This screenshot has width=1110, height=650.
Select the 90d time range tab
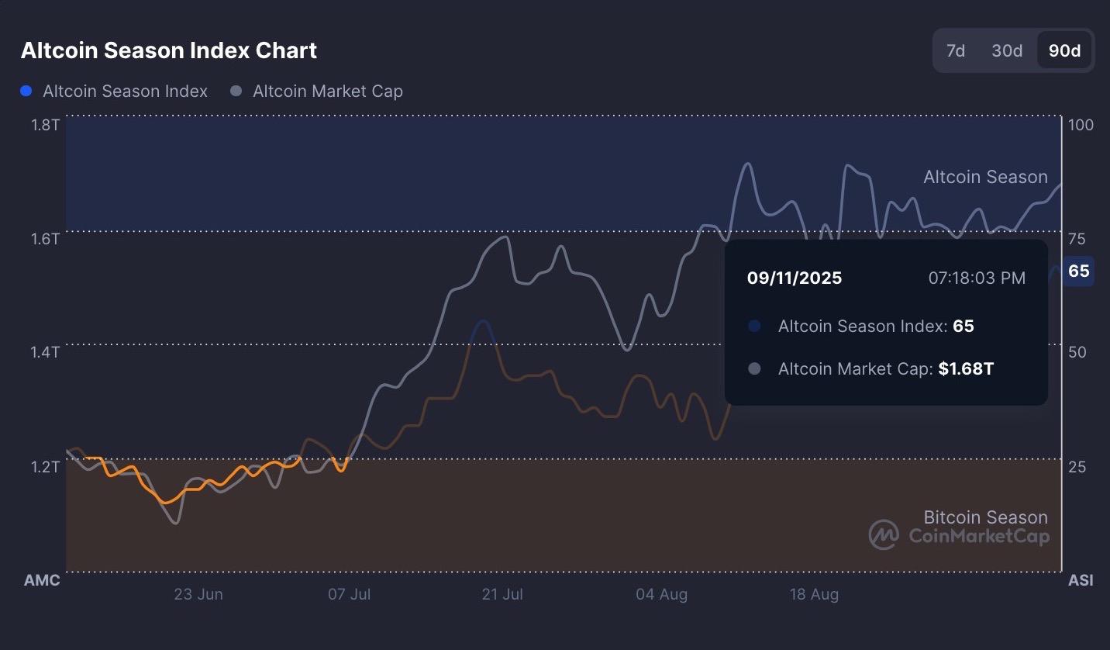pyautogui.click(x=1064, y=50)
